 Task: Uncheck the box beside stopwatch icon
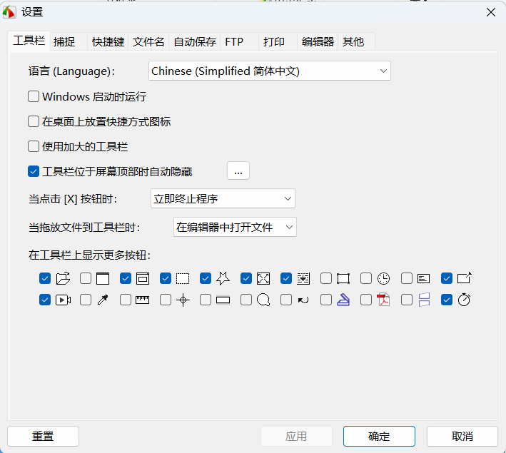coord(447,300)
